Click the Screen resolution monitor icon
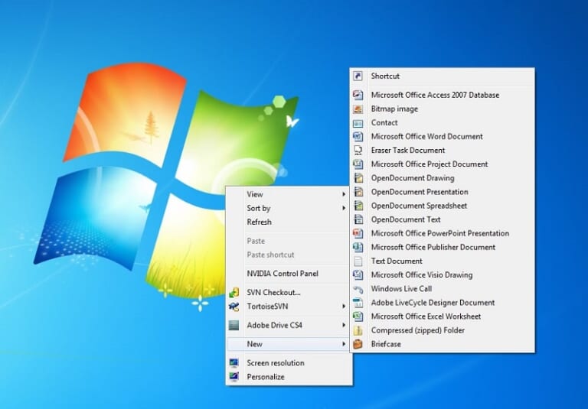This screenshot has height=409, width=588. (234, 363)
